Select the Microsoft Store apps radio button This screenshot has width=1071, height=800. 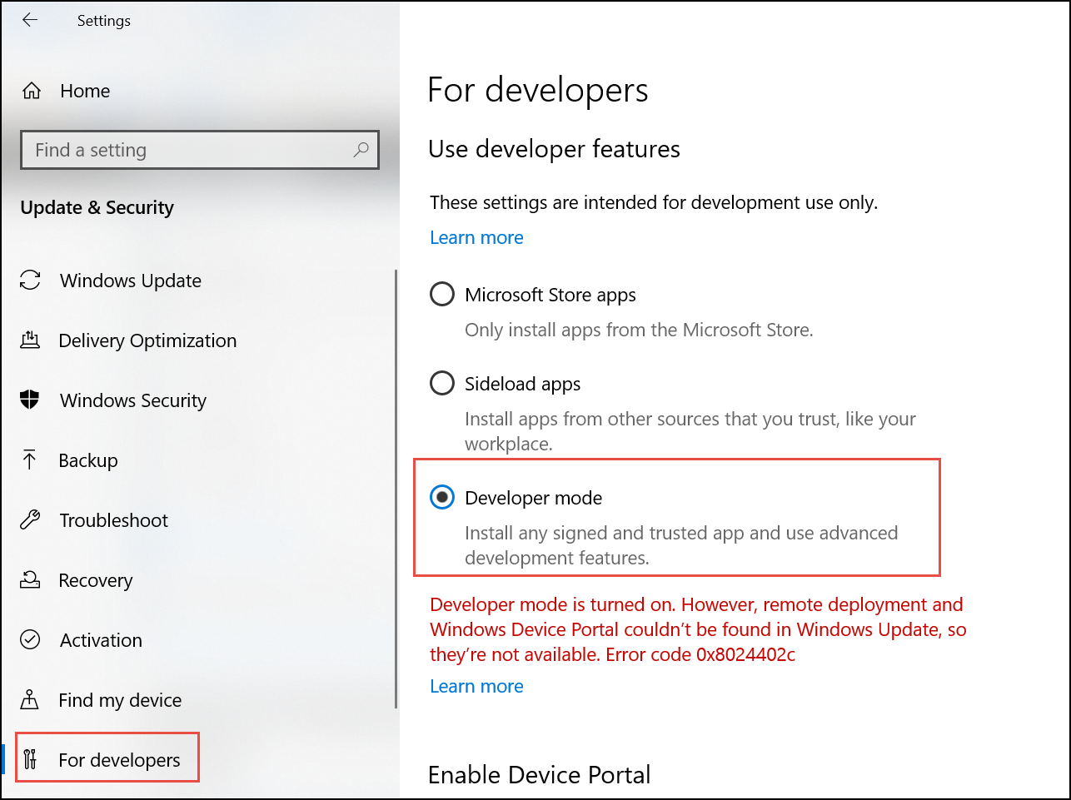pos(441,295)
